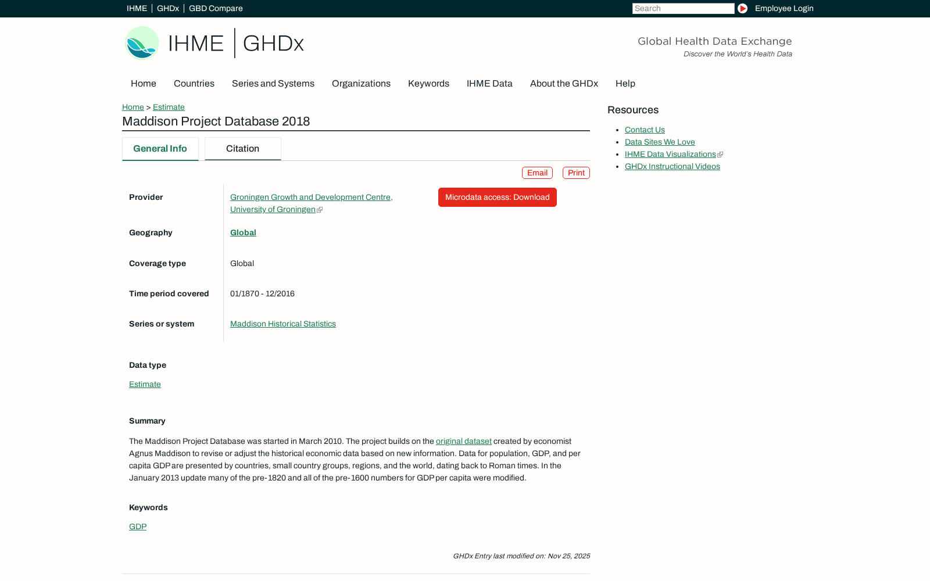930x581 pixels.
Task: Click Employee Login link
Action: coord(784,8)
